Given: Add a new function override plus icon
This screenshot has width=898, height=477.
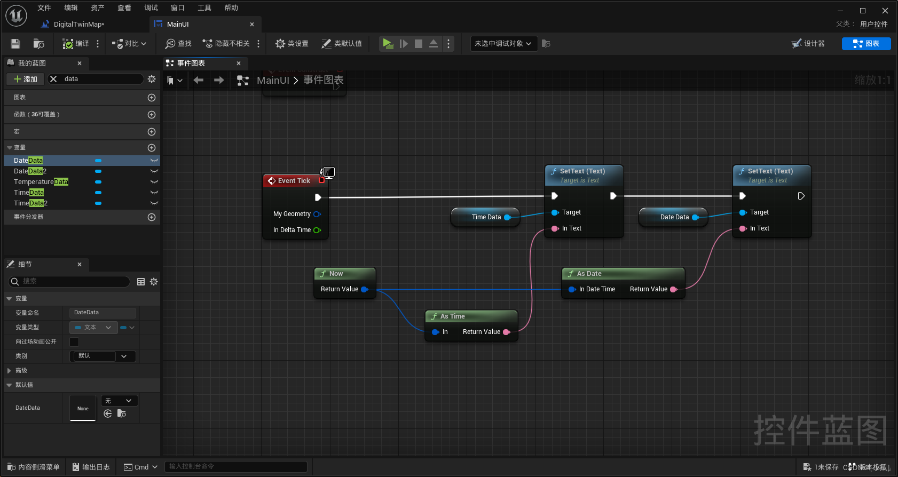Looking at the screenshot, I should point(152,115).
